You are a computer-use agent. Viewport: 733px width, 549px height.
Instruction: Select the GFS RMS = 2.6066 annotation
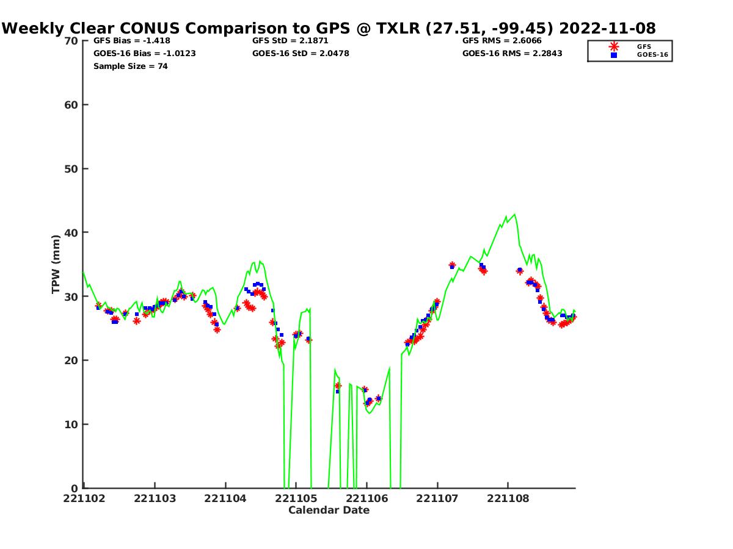pyautogui.click(x=501, y=41)
